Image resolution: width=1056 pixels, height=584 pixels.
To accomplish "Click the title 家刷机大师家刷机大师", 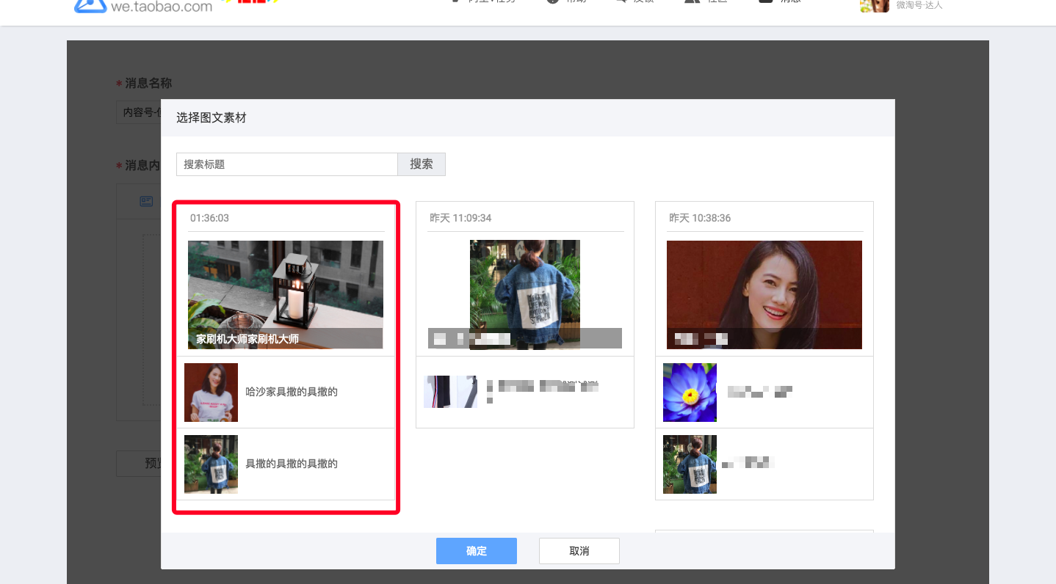I will click(x=247, y=339).
